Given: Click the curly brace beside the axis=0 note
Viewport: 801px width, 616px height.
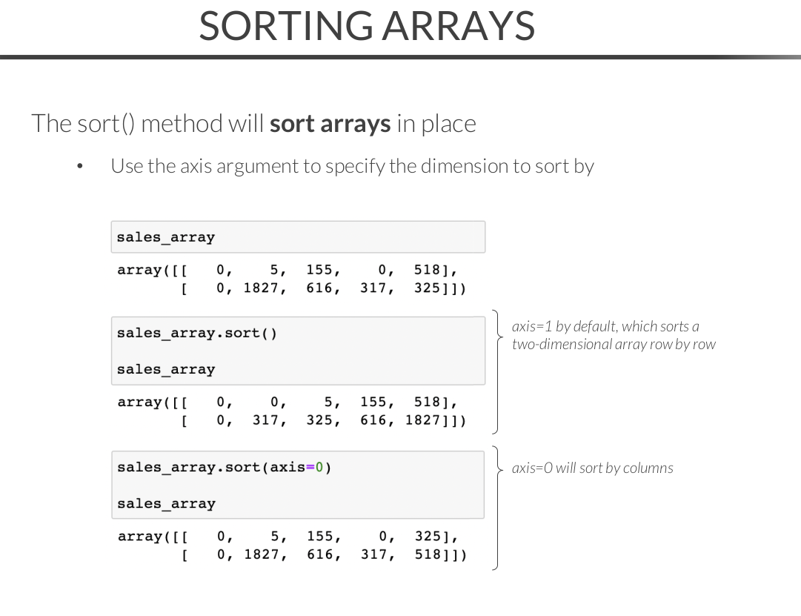Looking at the screenshot, I should 496,508.
